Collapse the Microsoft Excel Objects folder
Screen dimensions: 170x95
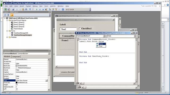(7, 20)
